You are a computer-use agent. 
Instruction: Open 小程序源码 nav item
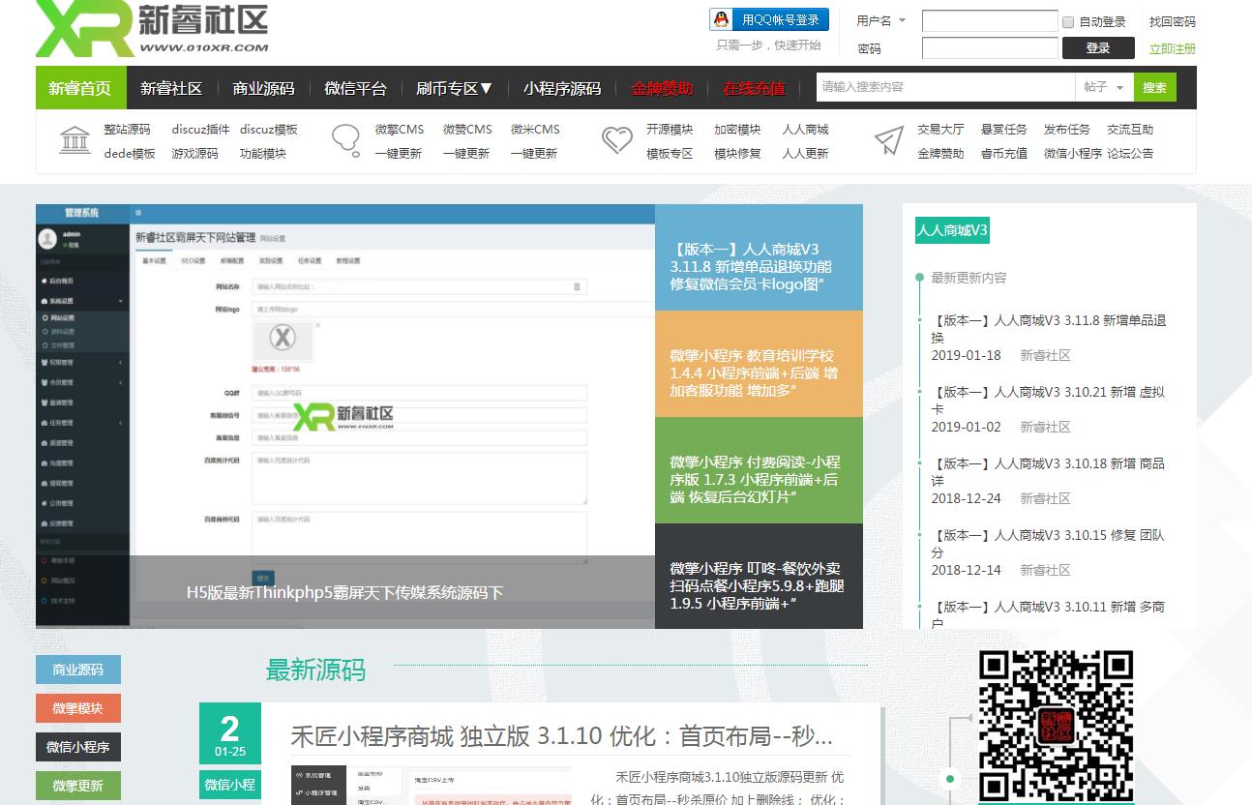click(562, 88)
